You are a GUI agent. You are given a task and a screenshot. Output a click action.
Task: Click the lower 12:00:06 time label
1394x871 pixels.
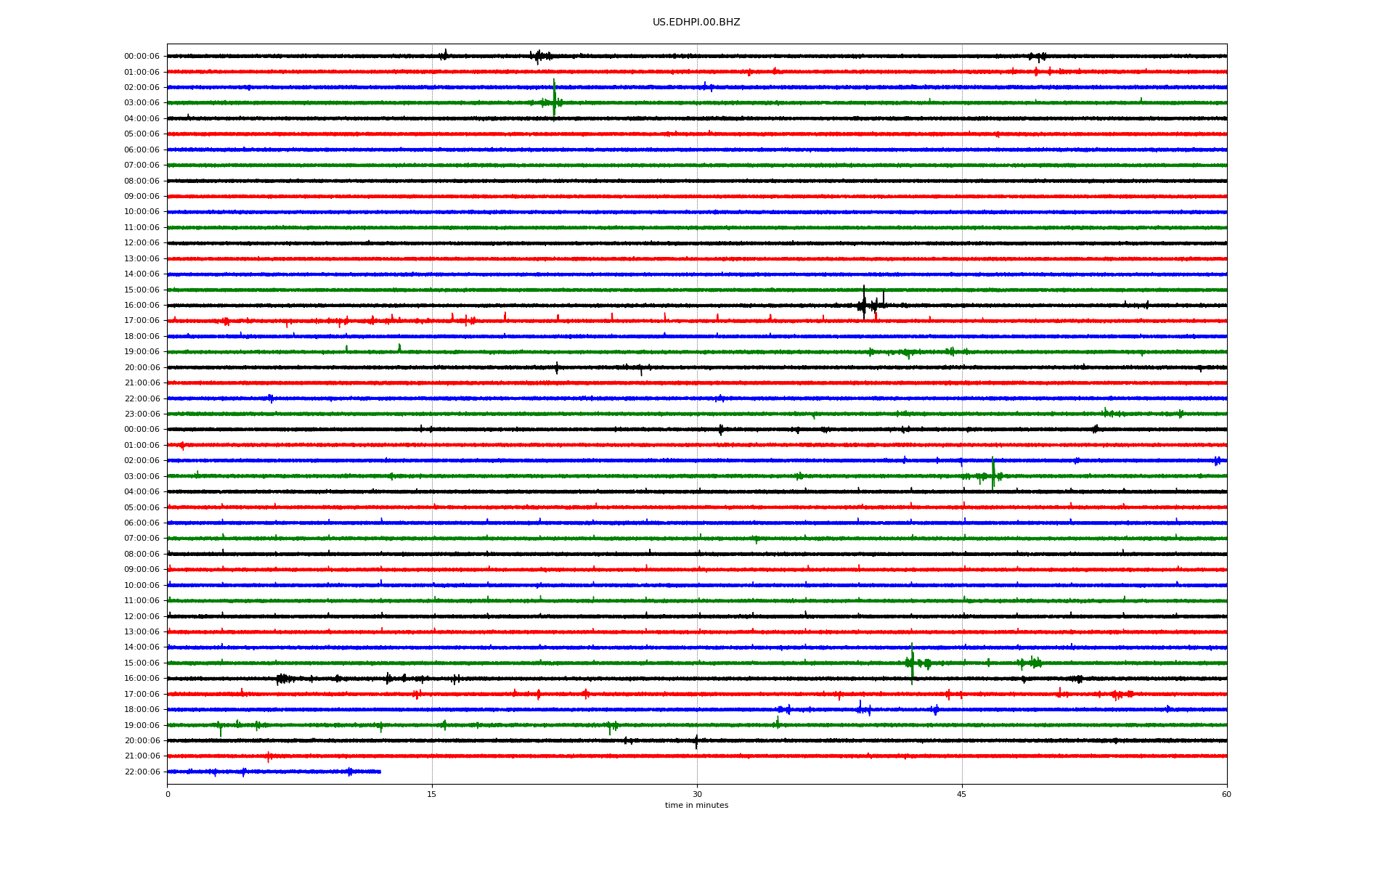142,616
